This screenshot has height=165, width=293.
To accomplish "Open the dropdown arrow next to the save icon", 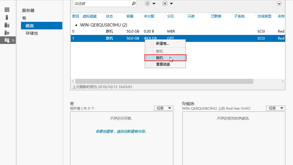I will coord(171,3).
